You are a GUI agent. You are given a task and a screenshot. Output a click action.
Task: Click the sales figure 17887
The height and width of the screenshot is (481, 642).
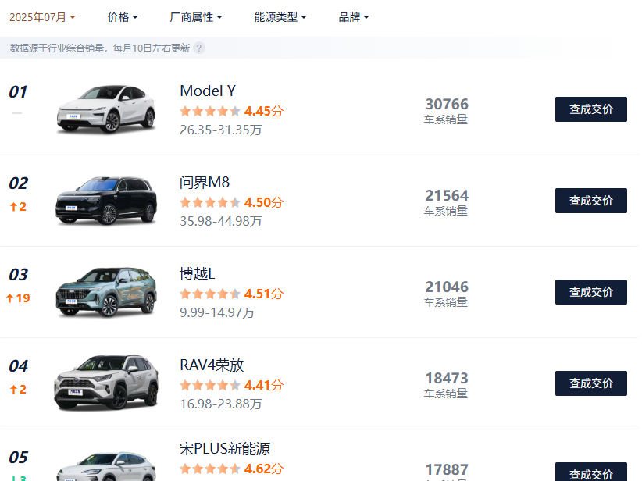pos(447,469)
